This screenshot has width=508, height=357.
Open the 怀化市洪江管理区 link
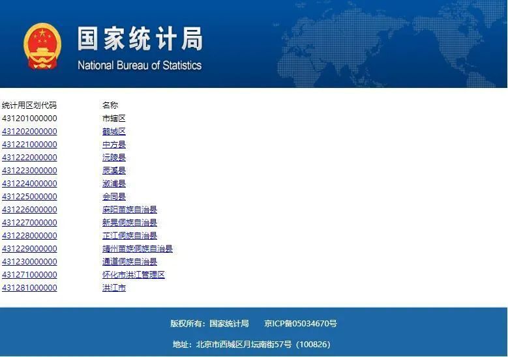pos(134,274)
